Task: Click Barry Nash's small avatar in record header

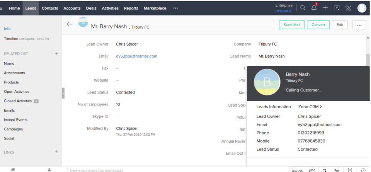Action: (83, 22)
